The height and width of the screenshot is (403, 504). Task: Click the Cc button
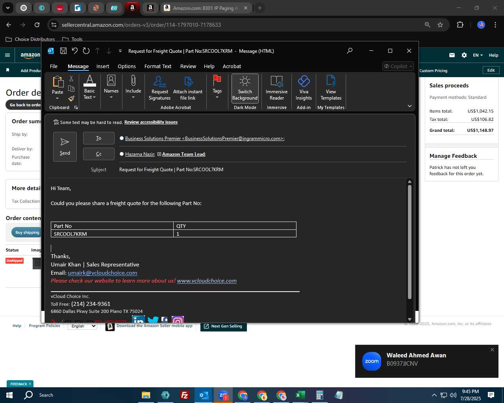(99, 154)
